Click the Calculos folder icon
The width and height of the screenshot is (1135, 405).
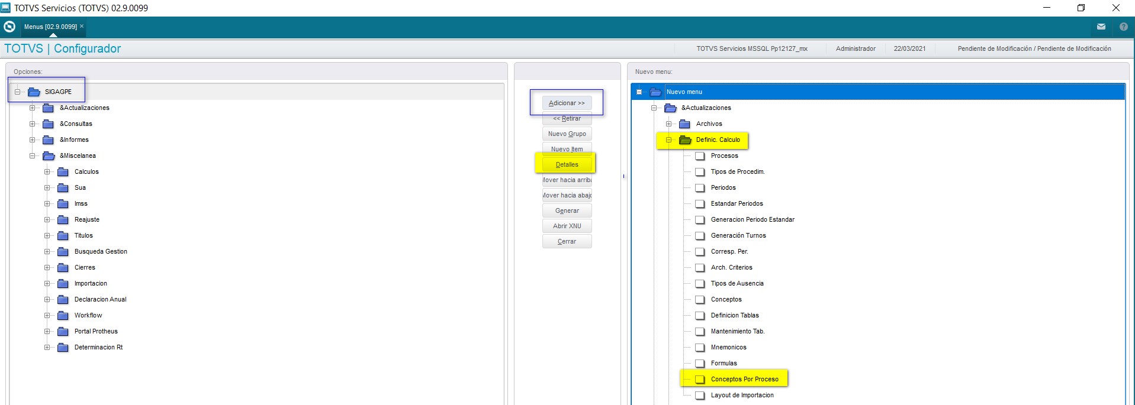(x=63, y=171)
